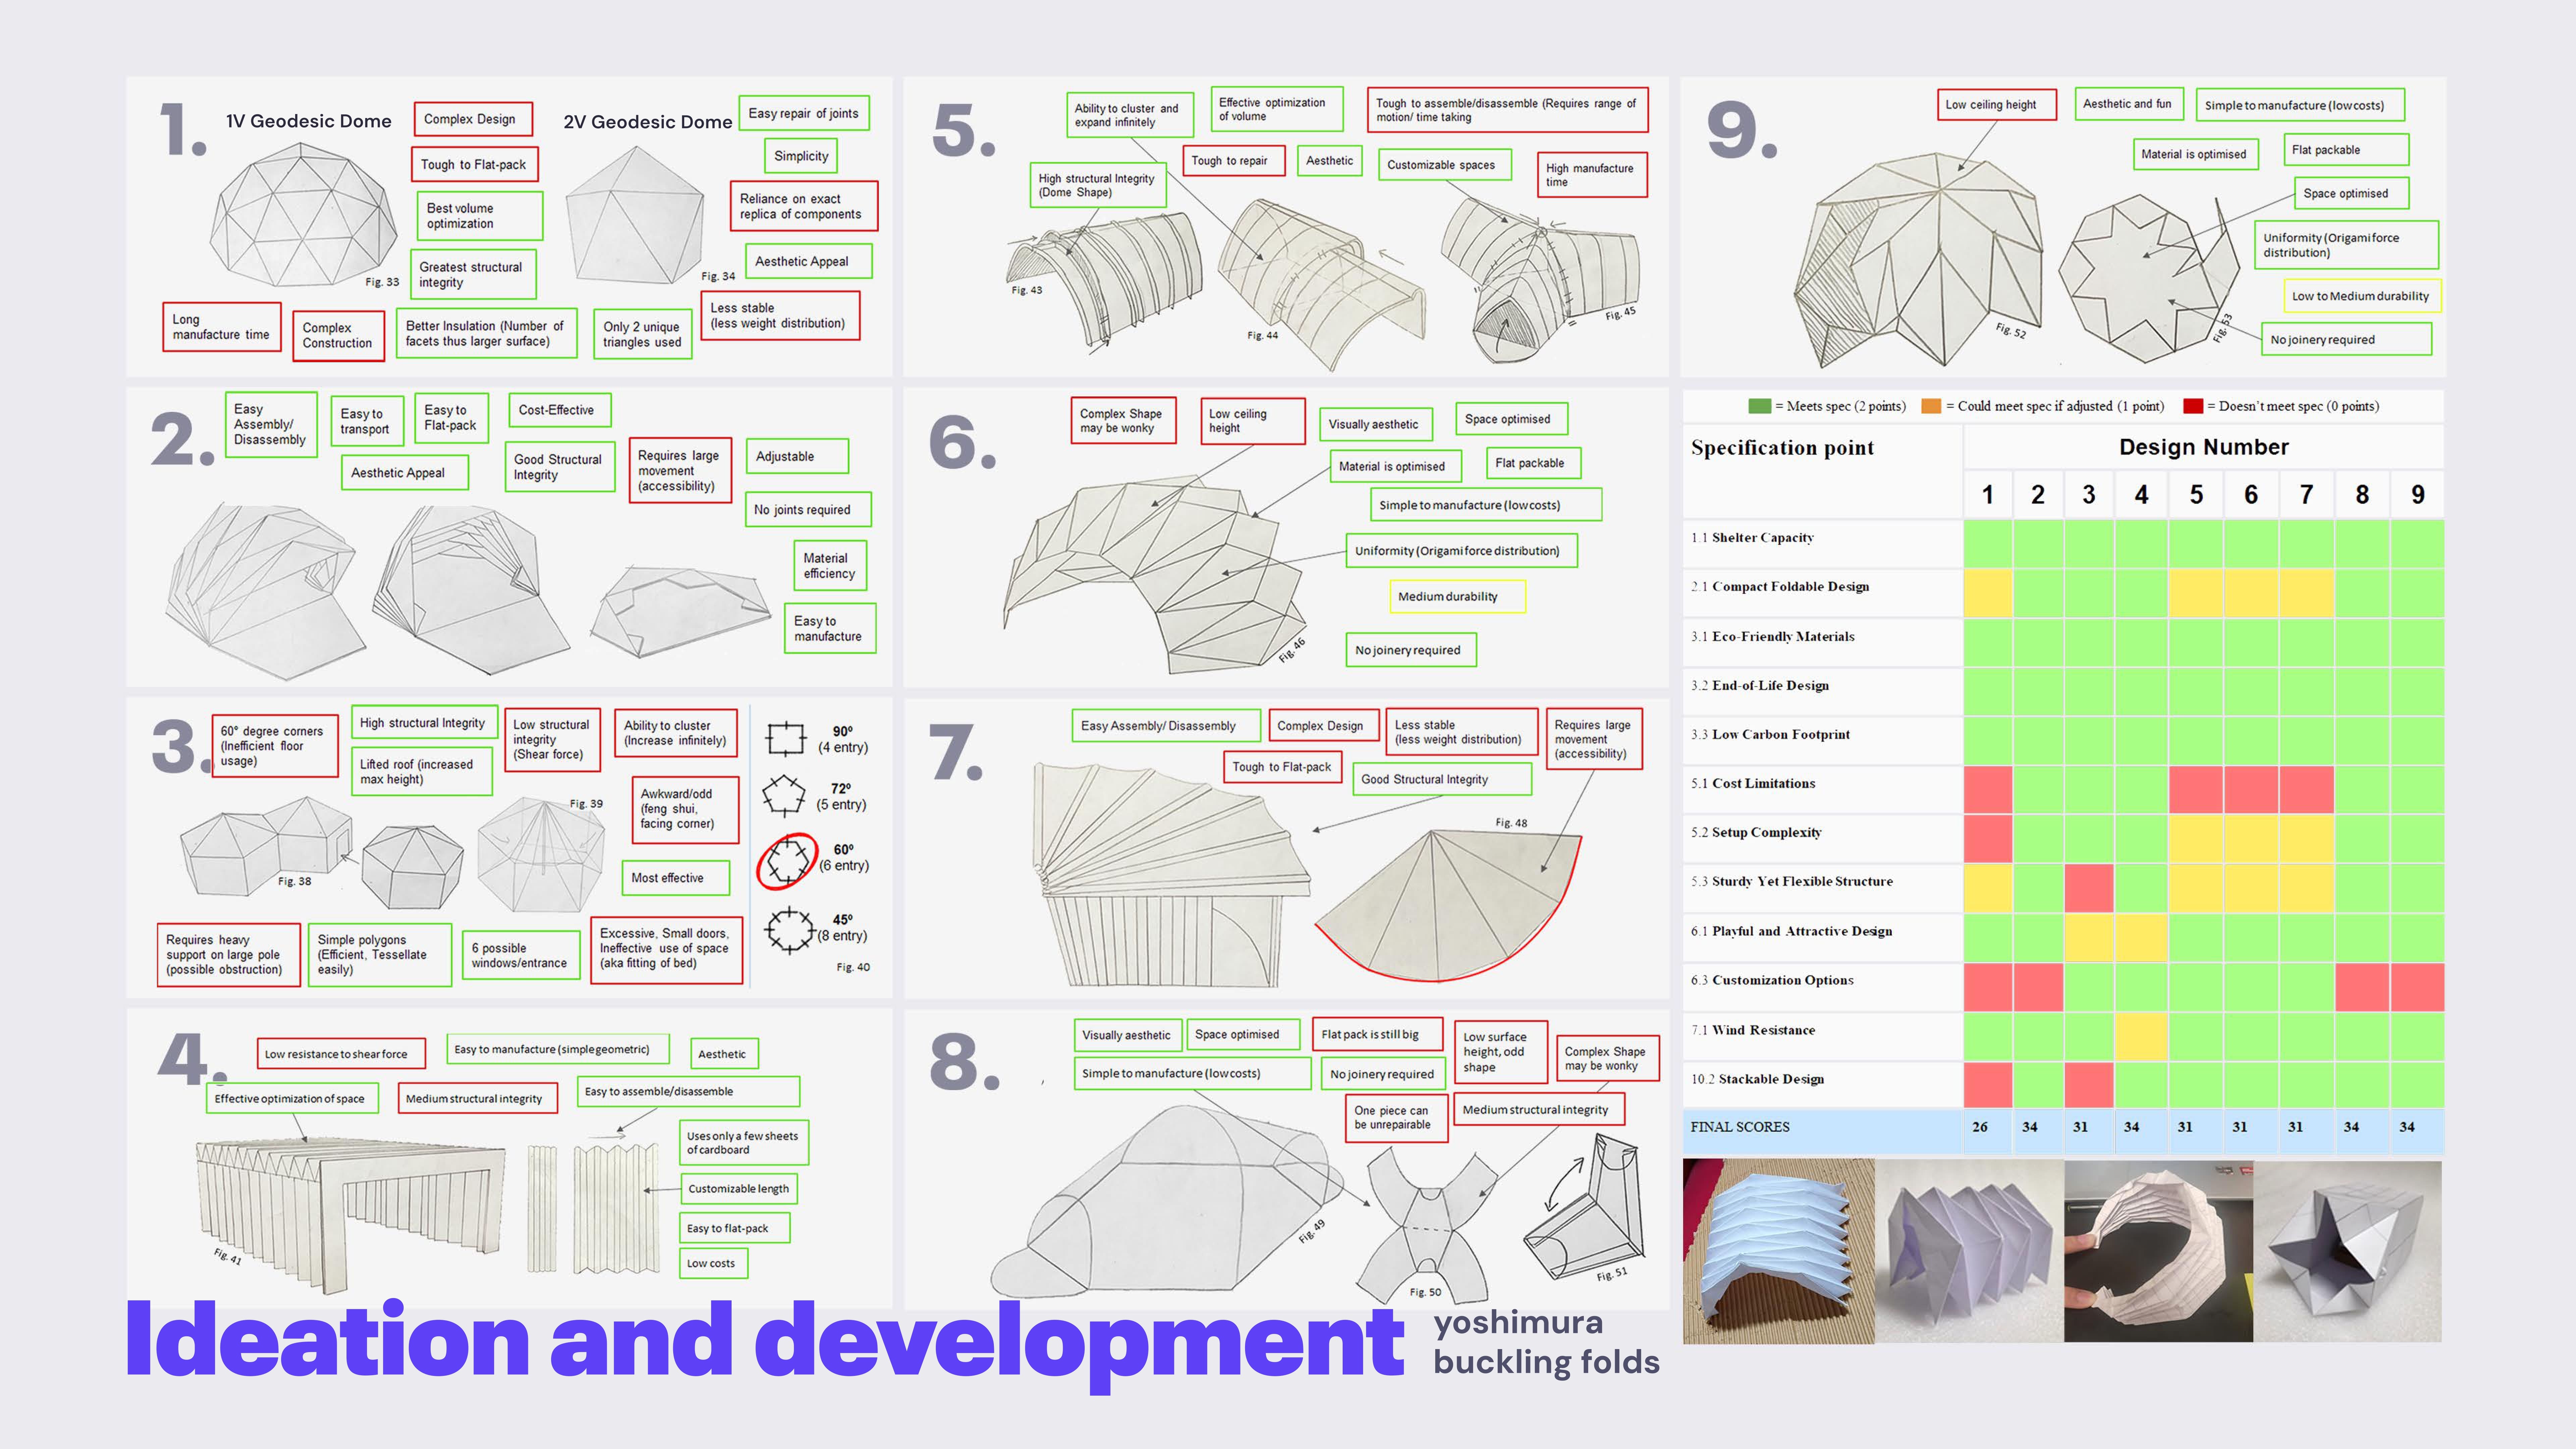Select the orange 'Could meet spec' legend swatch
2576x1449 pixels.
tap(1931, 406)
